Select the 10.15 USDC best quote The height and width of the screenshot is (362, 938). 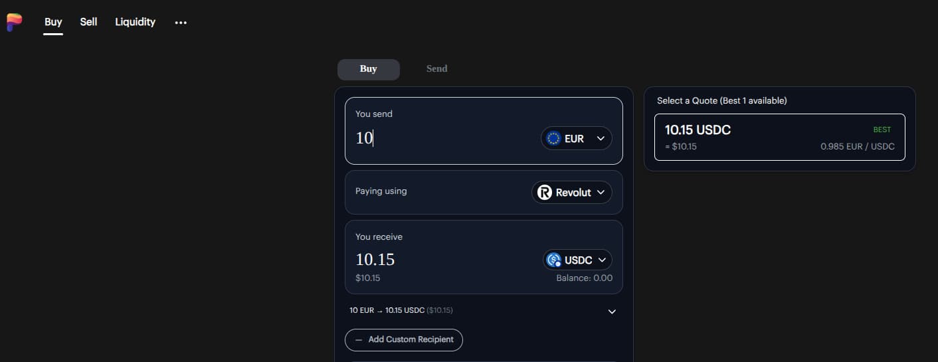[779, 137]
